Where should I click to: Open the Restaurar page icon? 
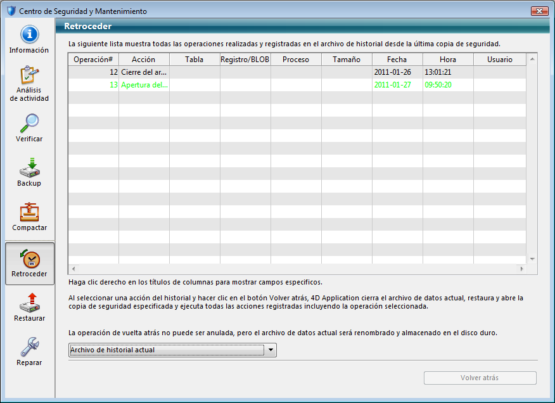pos(29,303)
